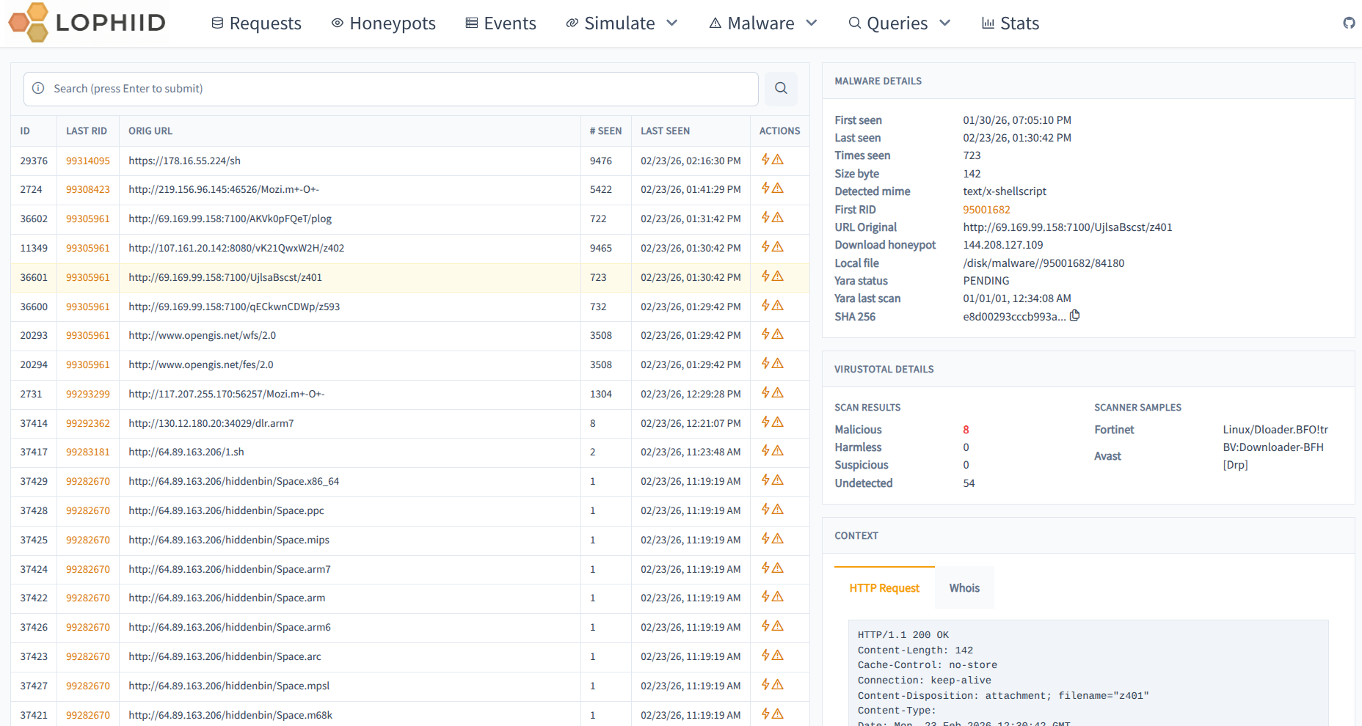Open last RID 99314095 link

(88, 161)
